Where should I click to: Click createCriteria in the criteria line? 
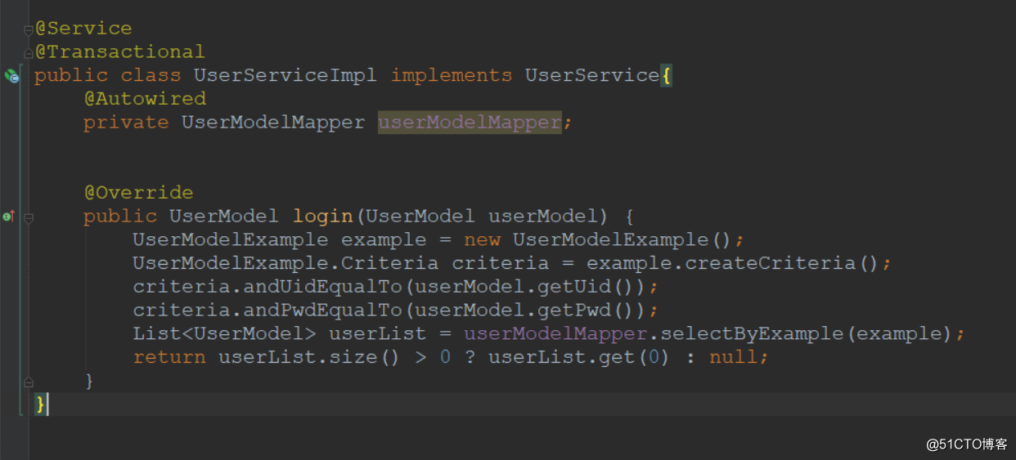770,263
